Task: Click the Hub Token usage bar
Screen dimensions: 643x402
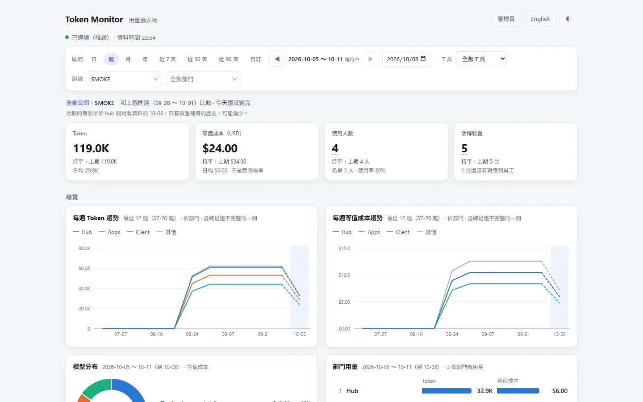Action: [447, 391]
